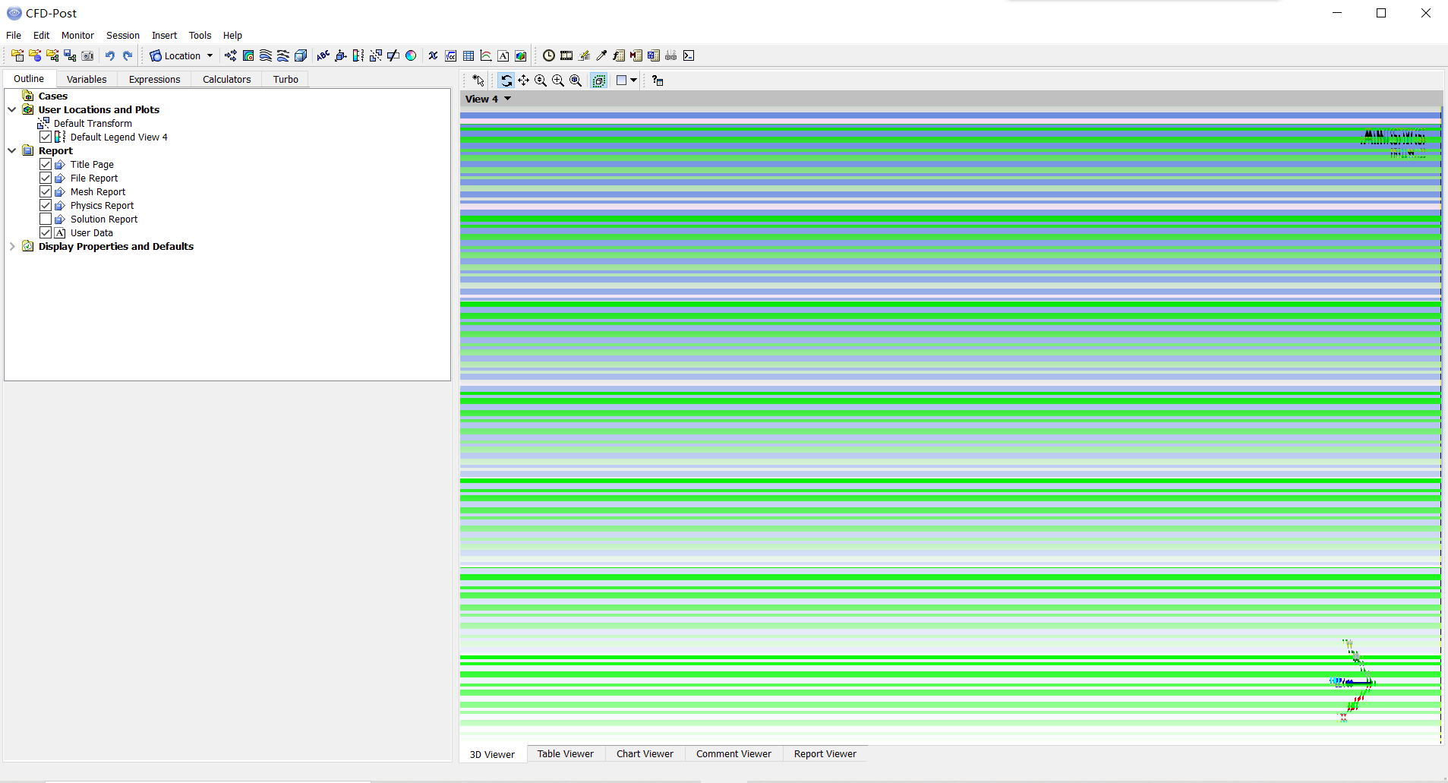Screen dimensions: 1448x783
Task: Click the Chart icon in the toolbar
Action: pos(486,55)
